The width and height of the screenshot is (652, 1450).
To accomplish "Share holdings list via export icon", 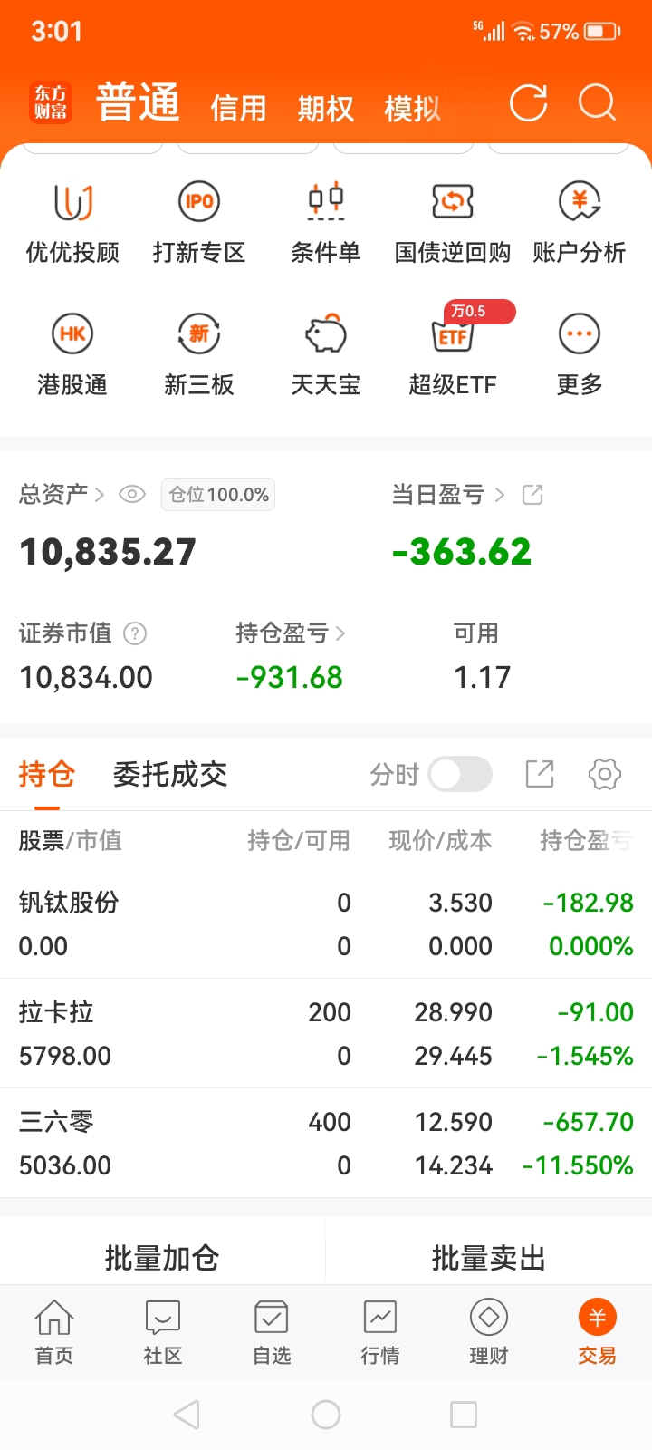I will click(540, 774).
